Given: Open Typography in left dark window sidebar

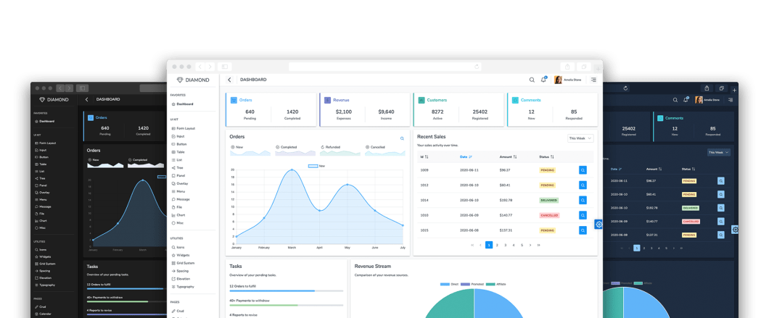Looking at the screenshot, I should (45, 285).
